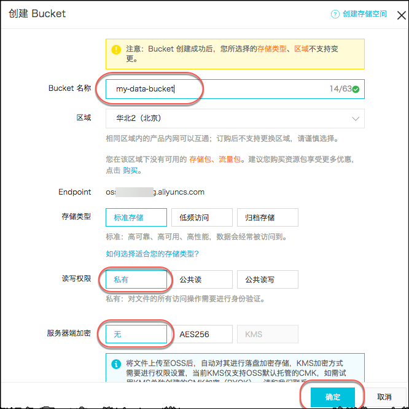Open 如何选择适合您的存储类型 link
Viewport: 409px width, 409px height.
tap(152, 254)
